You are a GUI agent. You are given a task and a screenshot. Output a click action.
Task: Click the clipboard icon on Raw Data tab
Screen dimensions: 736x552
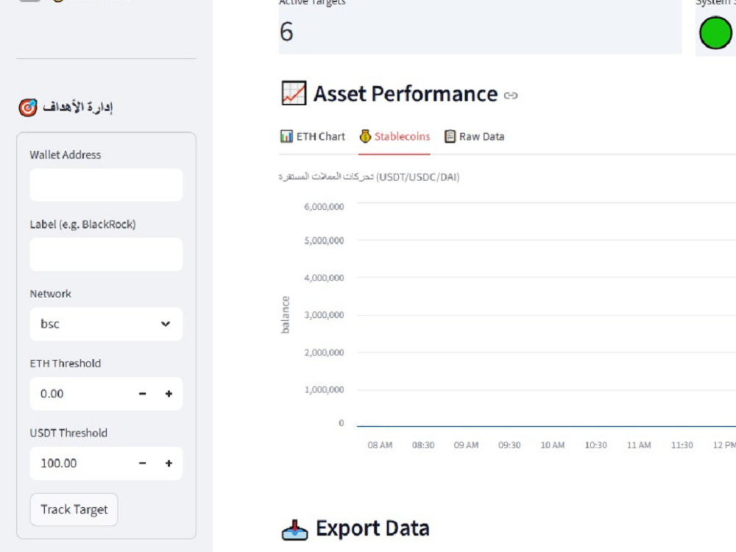point(450,136)
